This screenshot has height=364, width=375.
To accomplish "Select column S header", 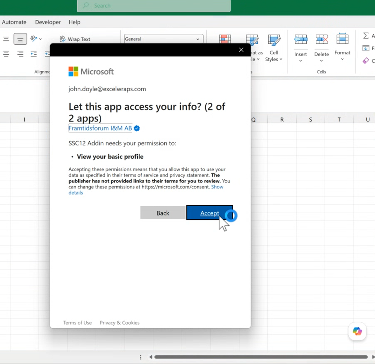I will pyautogui.click(x=310, y=120).
